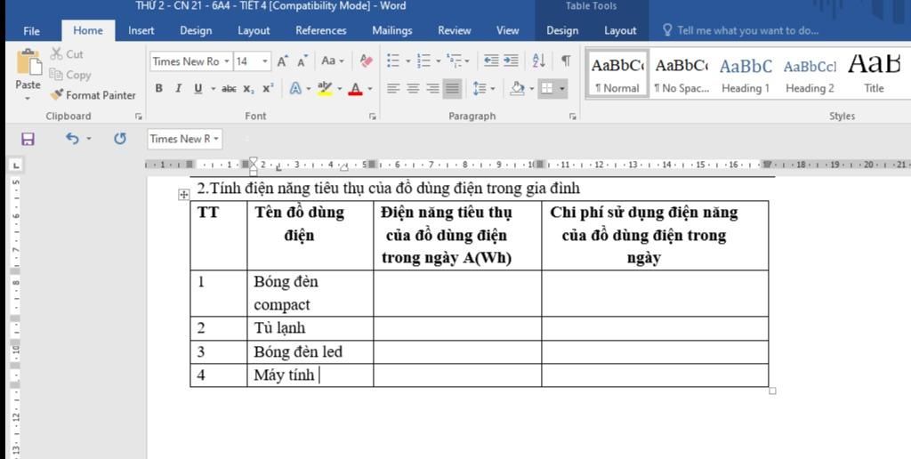Screen dimensions: 911x459
Task: Open the File tab
Action: point(31,31)
